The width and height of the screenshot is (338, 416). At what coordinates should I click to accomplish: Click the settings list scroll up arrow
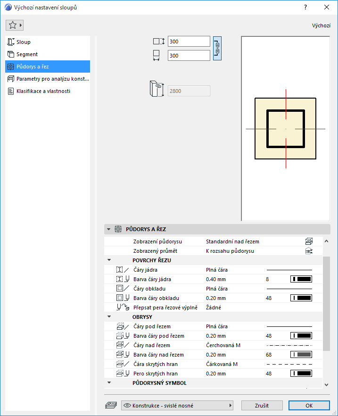coord(326,241)
